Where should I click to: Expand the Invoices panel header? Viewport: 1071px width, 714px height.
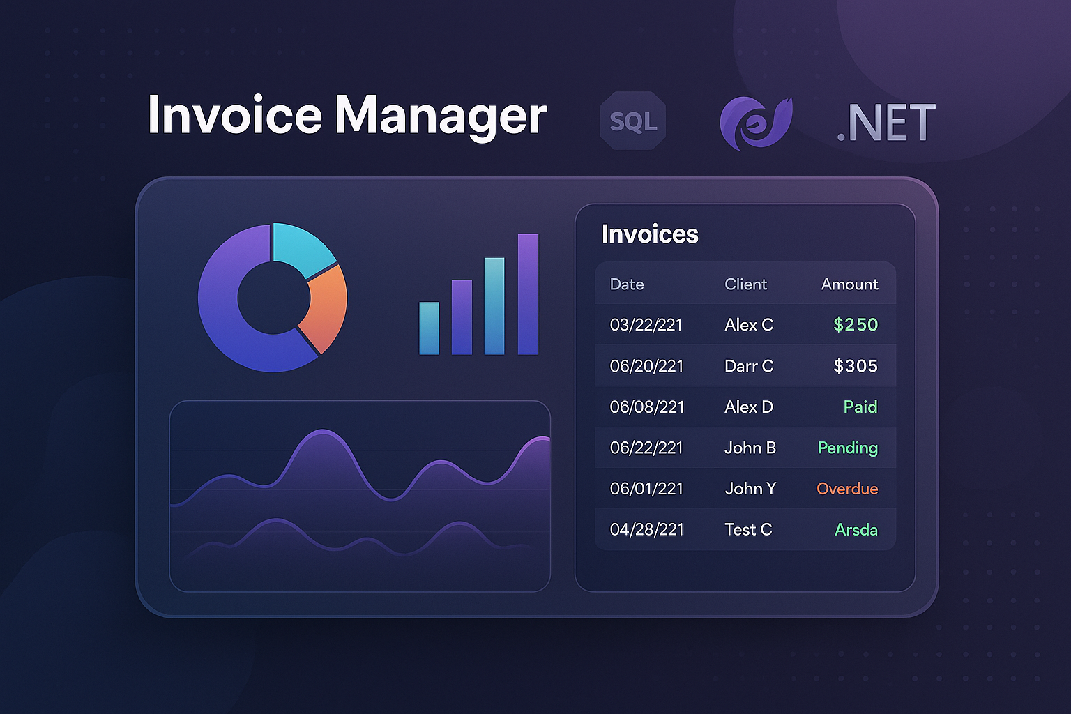pyautogui.click(x=650, y=234)
